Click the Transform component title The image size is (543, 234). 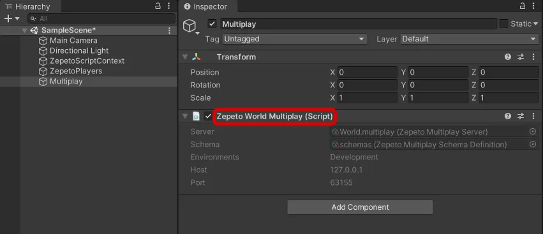click(x=236, y=57)
